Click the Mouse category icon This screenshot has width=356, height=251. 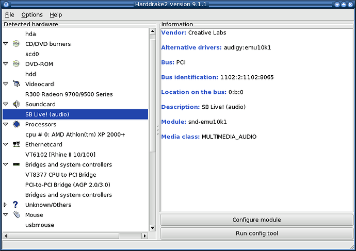(16, 215)
